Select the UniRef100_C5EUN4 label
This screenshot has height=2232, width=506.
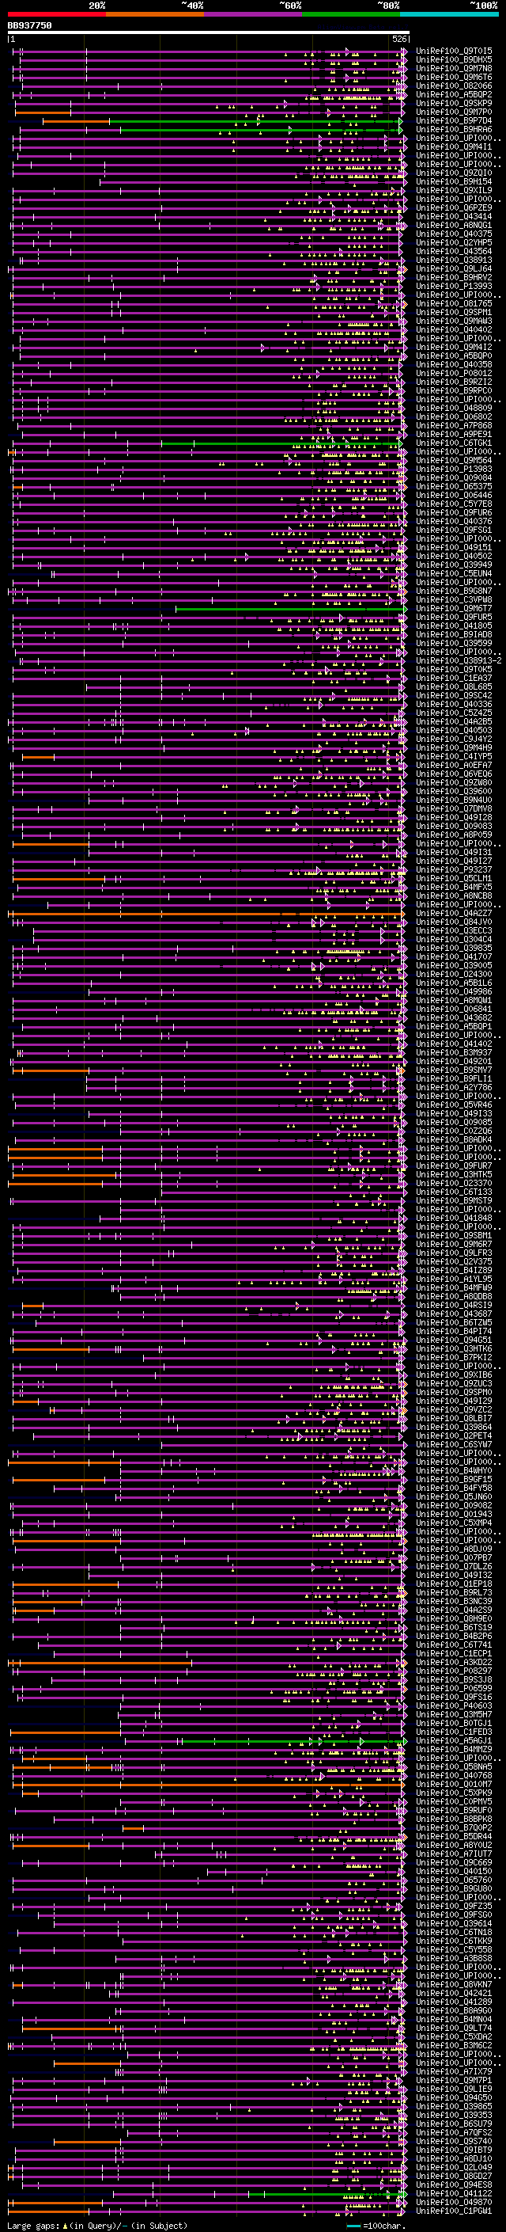tap(454, 573)
